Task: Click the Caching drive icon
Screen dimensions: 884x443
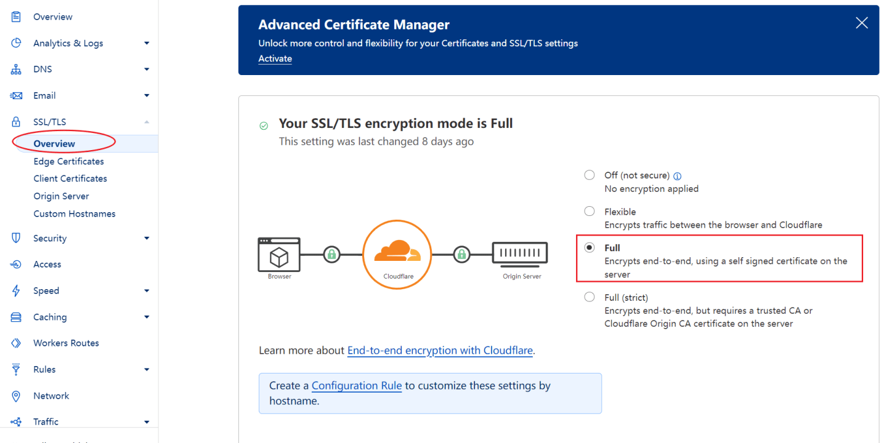Action: 16,317
